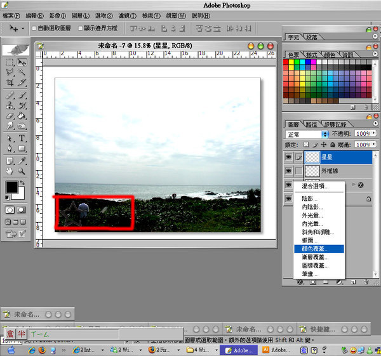Open the 填滿 fill slider arrow
The height and width of the screenshot is (356, 381).
[374, 145]
